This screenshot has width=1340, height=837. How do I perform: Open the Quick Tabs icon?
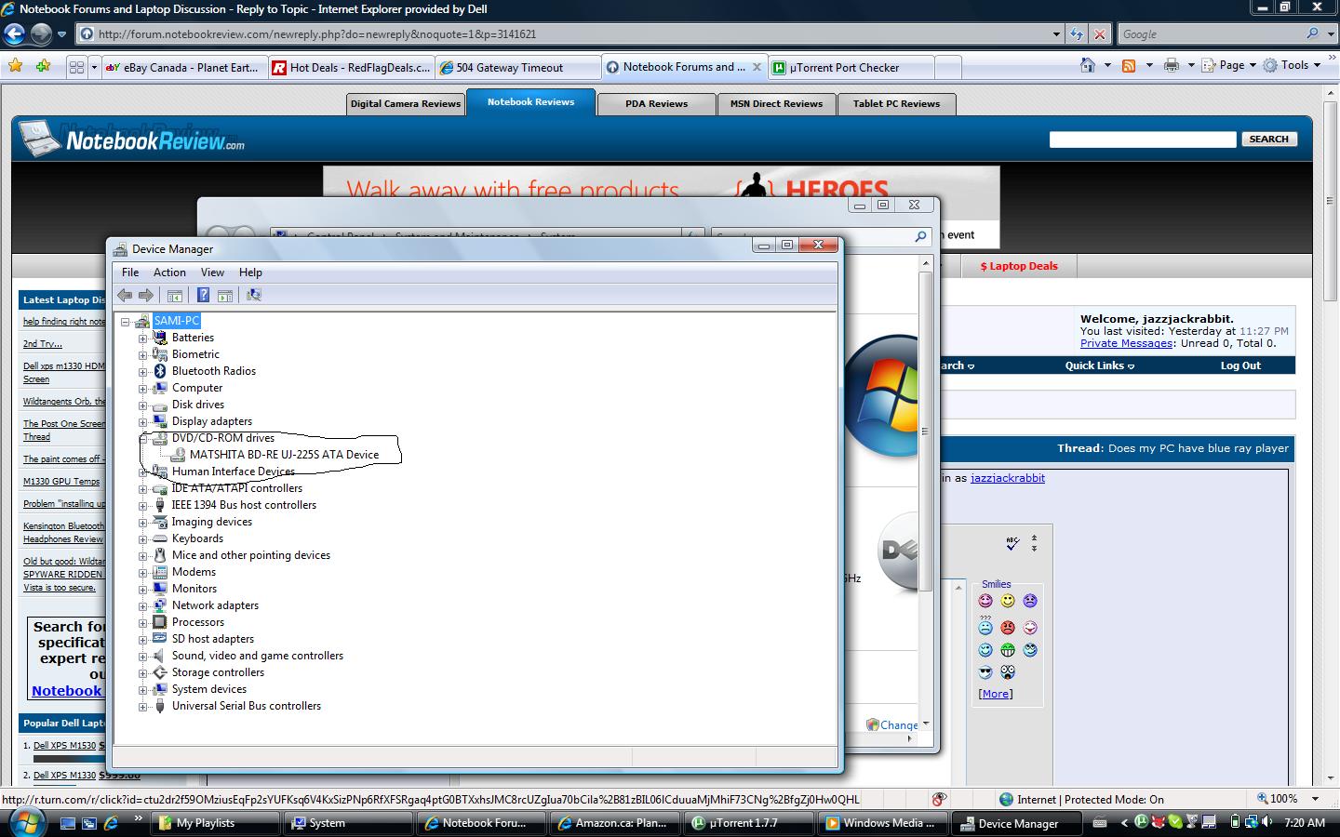click(77, 67)
